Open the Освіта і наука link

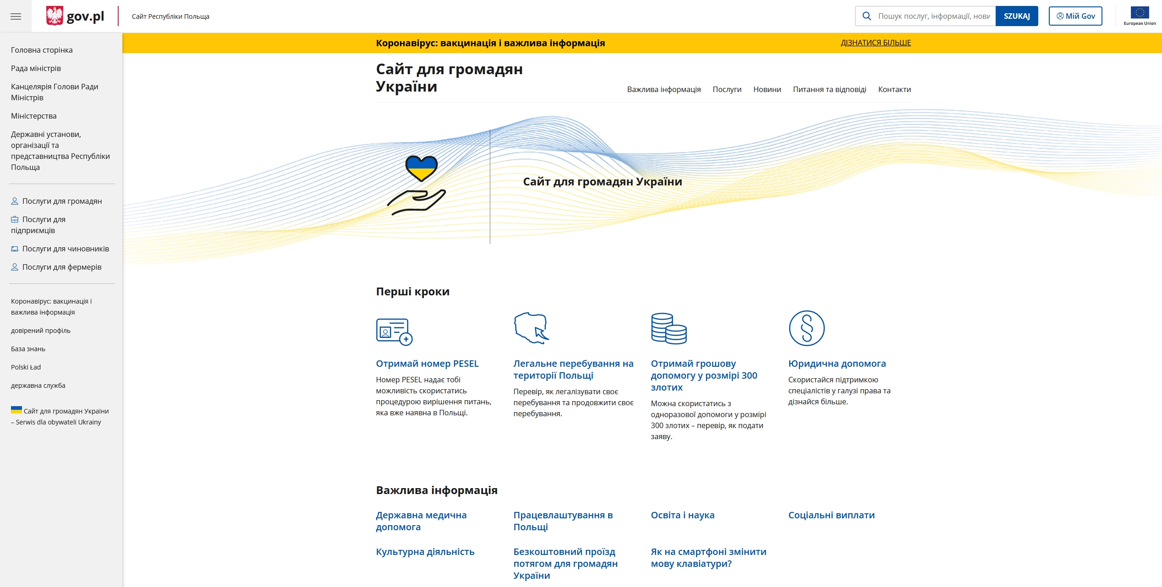[682, 515]
